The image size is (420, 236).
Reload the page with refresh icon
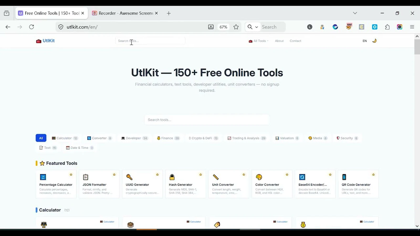click(x=31, y=27)
